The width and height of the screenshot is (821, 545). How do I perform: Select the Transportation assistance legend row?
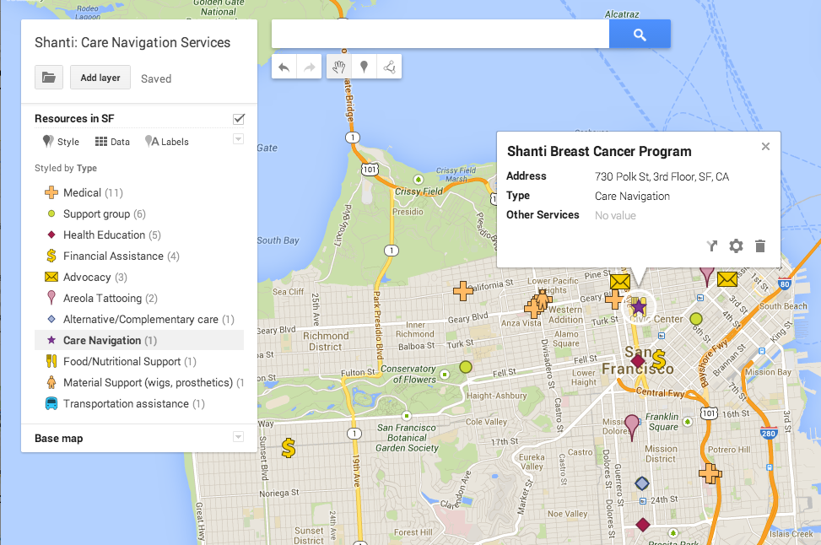[x=138, y=403]
